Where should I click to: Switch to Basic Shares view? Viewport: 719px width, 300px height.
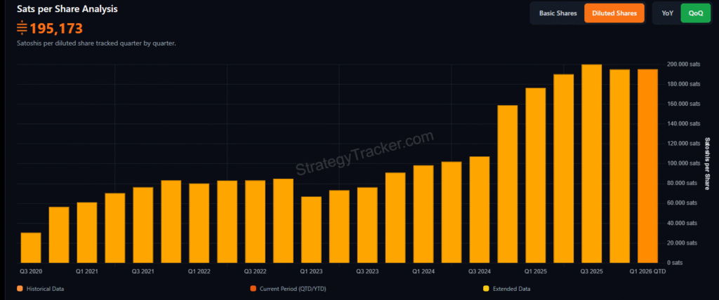[x=557, y=13]
